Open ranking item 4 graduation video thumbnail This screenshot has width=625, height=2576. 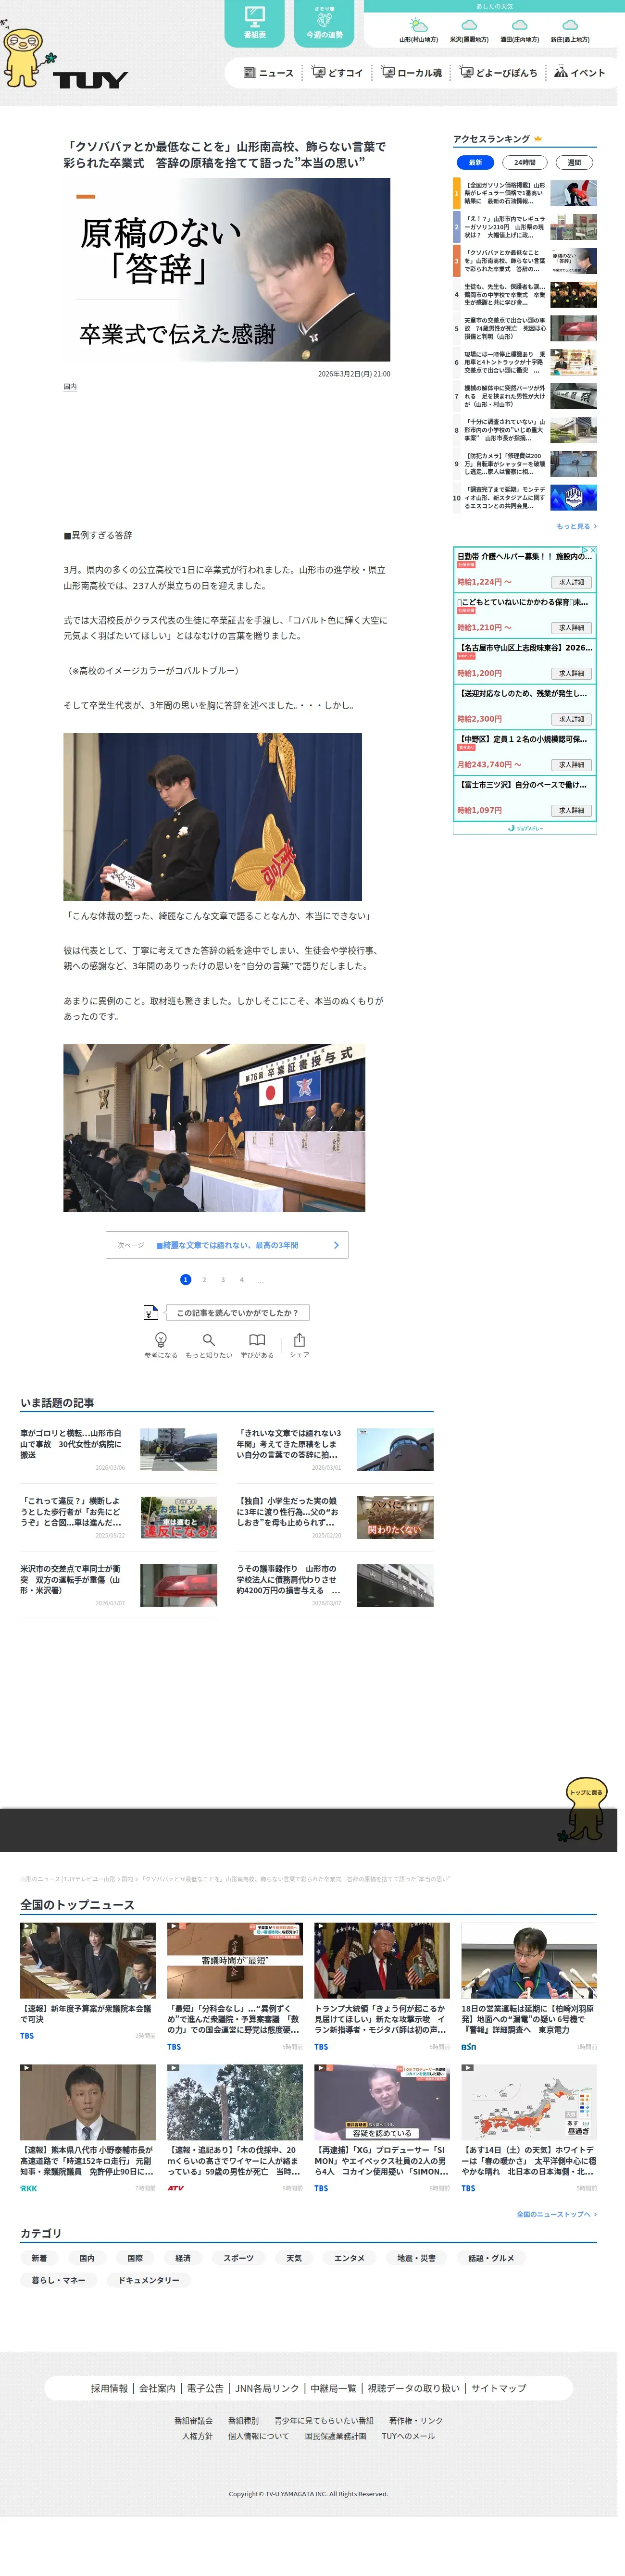coord(574,294)
